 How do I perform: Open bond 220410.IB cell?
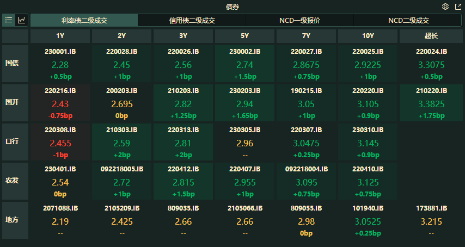click(x=368, y=181)
